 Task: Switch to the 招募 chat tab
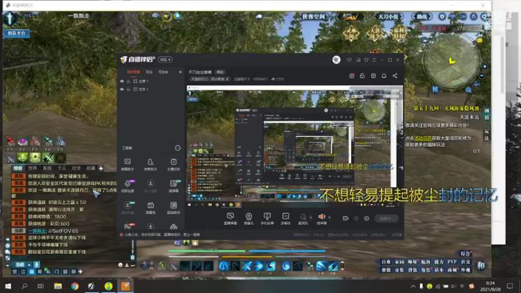(91, 169)
